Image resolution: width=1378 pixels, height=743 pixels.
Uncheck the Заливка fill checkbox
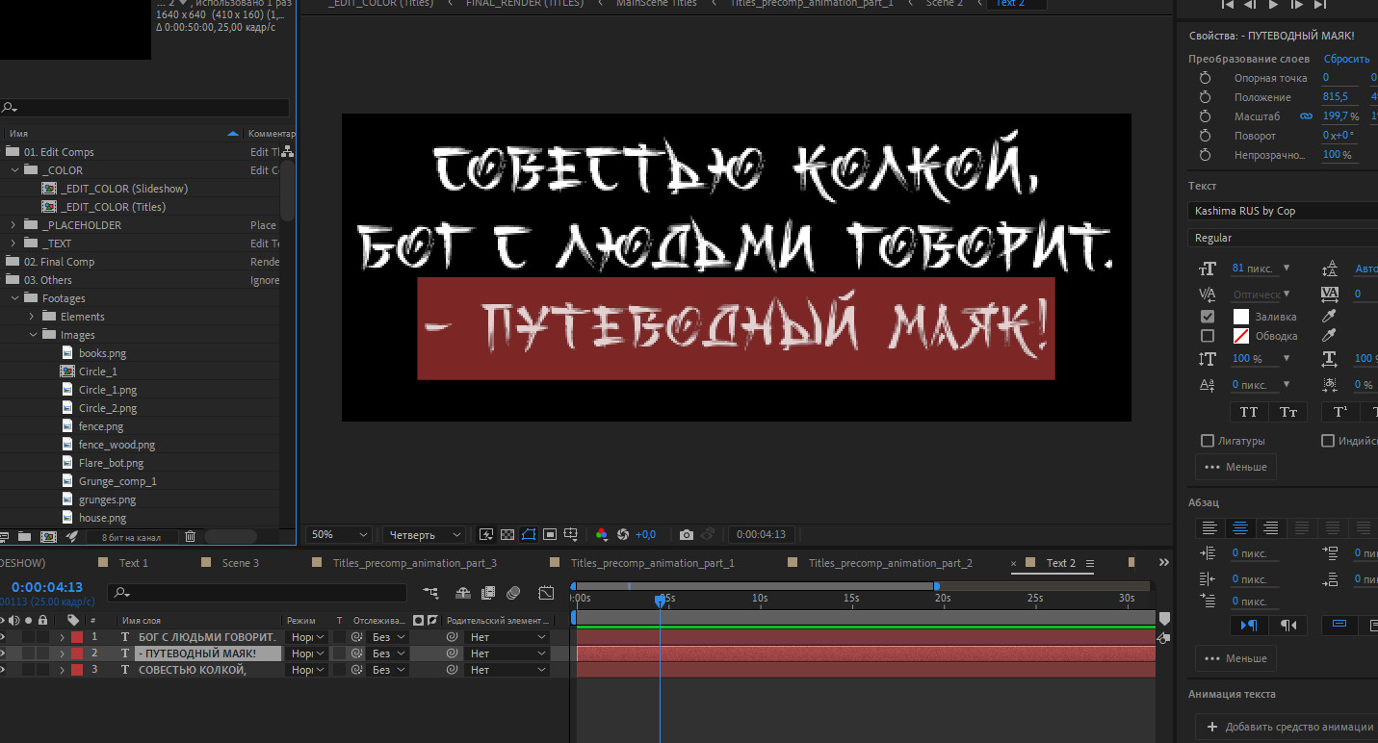pos(1208,316)
